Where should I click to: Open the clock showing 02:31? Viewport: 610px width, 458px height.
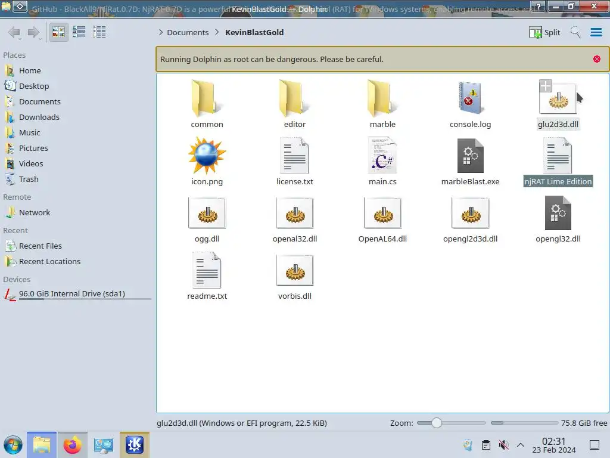(x=554, y=445)
